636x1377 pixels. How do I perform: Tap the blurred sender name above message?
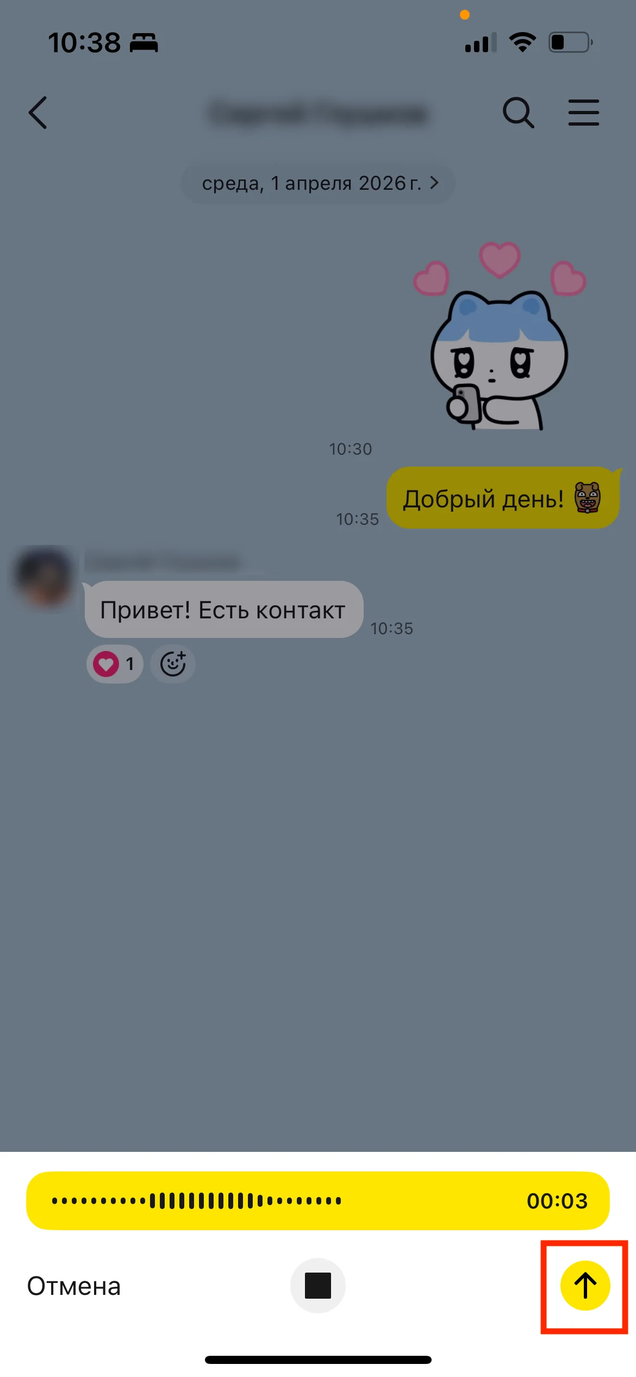(x=163, y=562)
